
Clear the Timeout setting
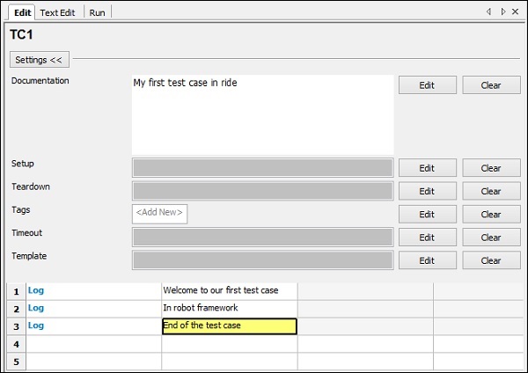tap(491, 238)
